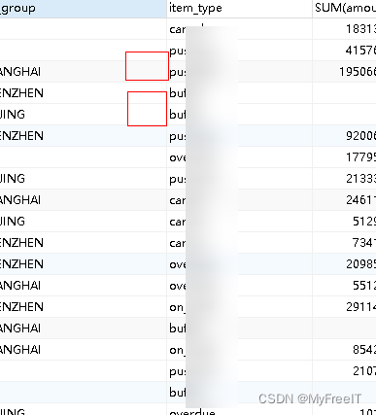Screen dimensions: 376x415
Task: Select the 'on_' item_type cell in the 8542 row
Action: click(x=239, y=350)
